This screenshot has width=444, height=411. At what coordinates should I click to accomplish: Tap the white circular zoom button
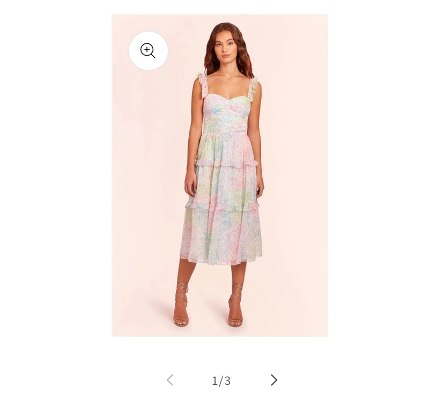point(149,51)
